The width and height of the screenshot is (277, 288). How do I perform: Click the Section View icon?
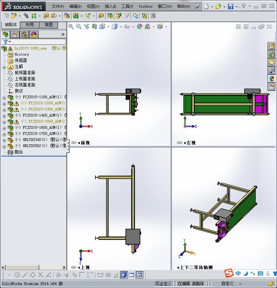[94, 27]
